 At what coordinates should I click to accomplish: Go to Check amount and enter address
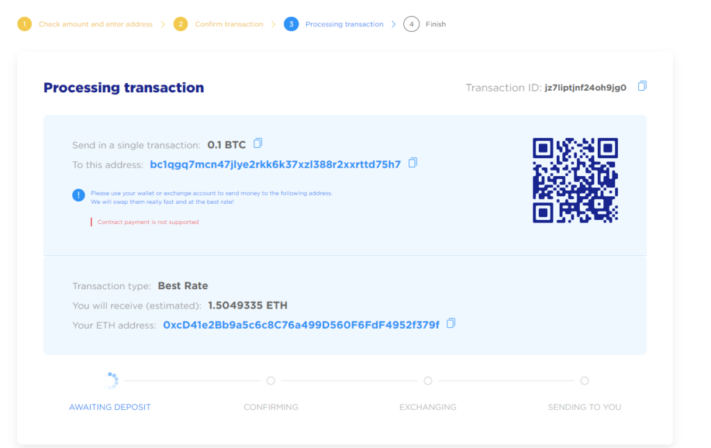96,24
